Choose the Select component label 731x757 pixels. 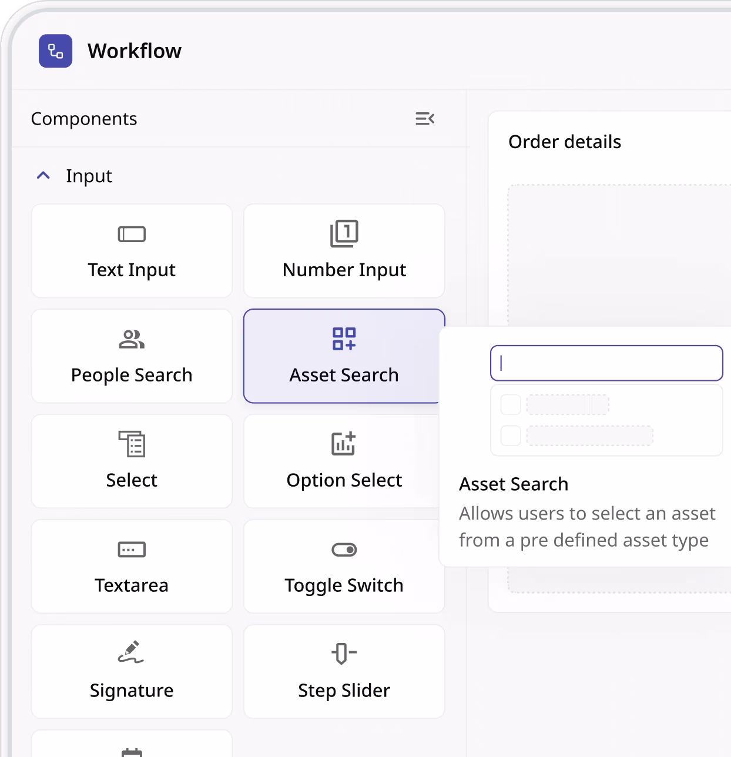tap(132, 480)
